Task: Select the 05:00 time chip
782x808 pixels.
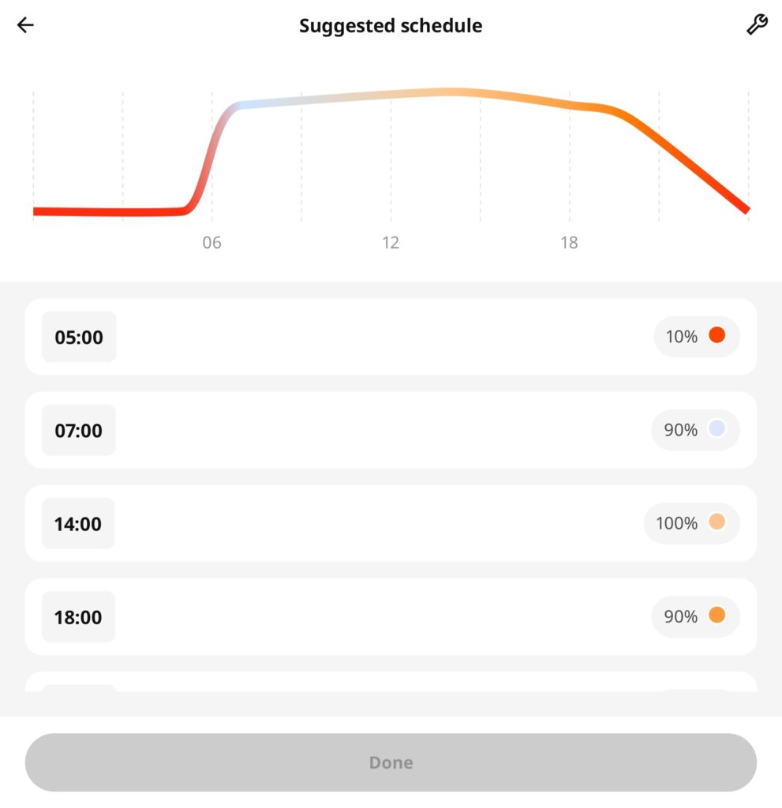Action: point(79,338)
